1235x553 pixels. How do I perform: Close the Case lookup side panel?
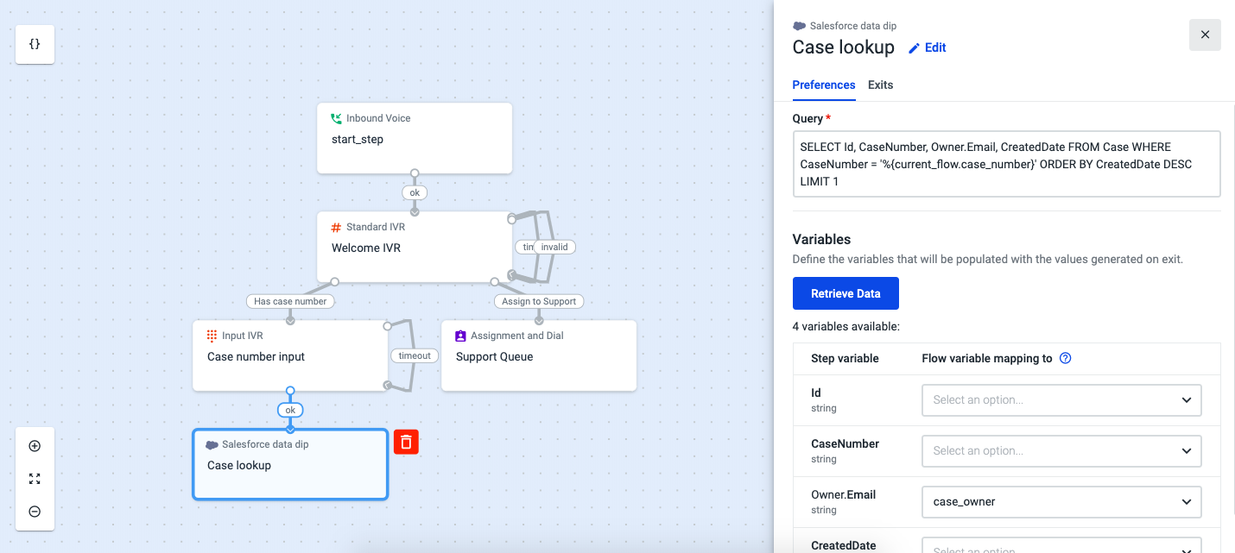click(1205, 35)
